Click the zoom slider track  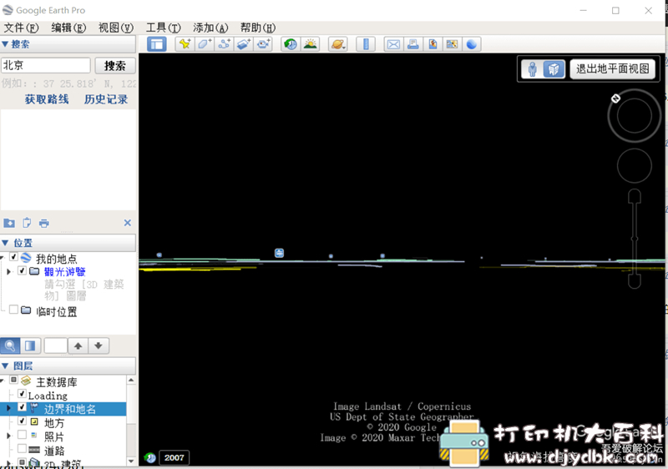coord(635,239)
